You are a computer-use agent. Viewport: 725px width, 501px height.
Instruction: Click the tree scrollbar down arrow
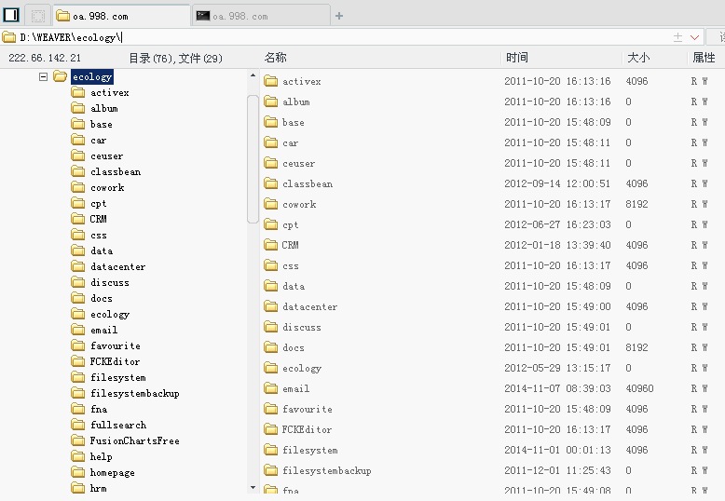click(253, 487)
